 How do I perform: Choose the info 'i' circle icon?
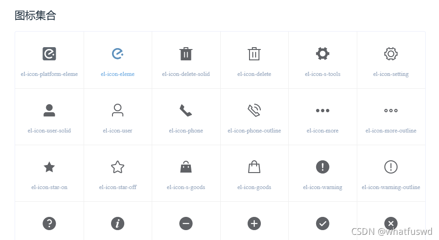(118, 223)
